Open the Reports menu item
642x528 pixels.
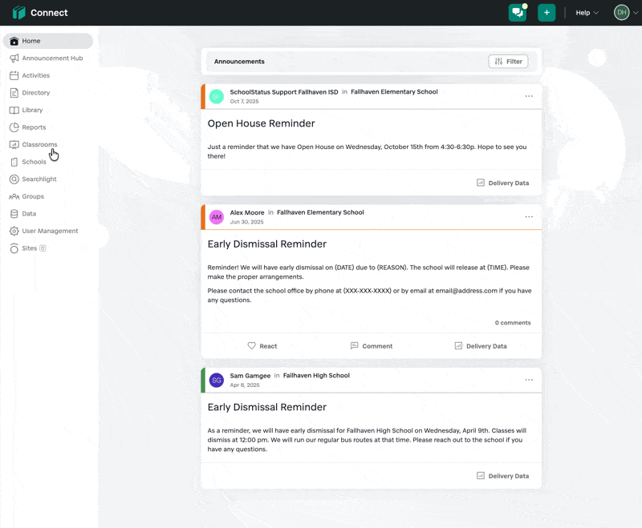pyautogui.click(x=34, y=127)
